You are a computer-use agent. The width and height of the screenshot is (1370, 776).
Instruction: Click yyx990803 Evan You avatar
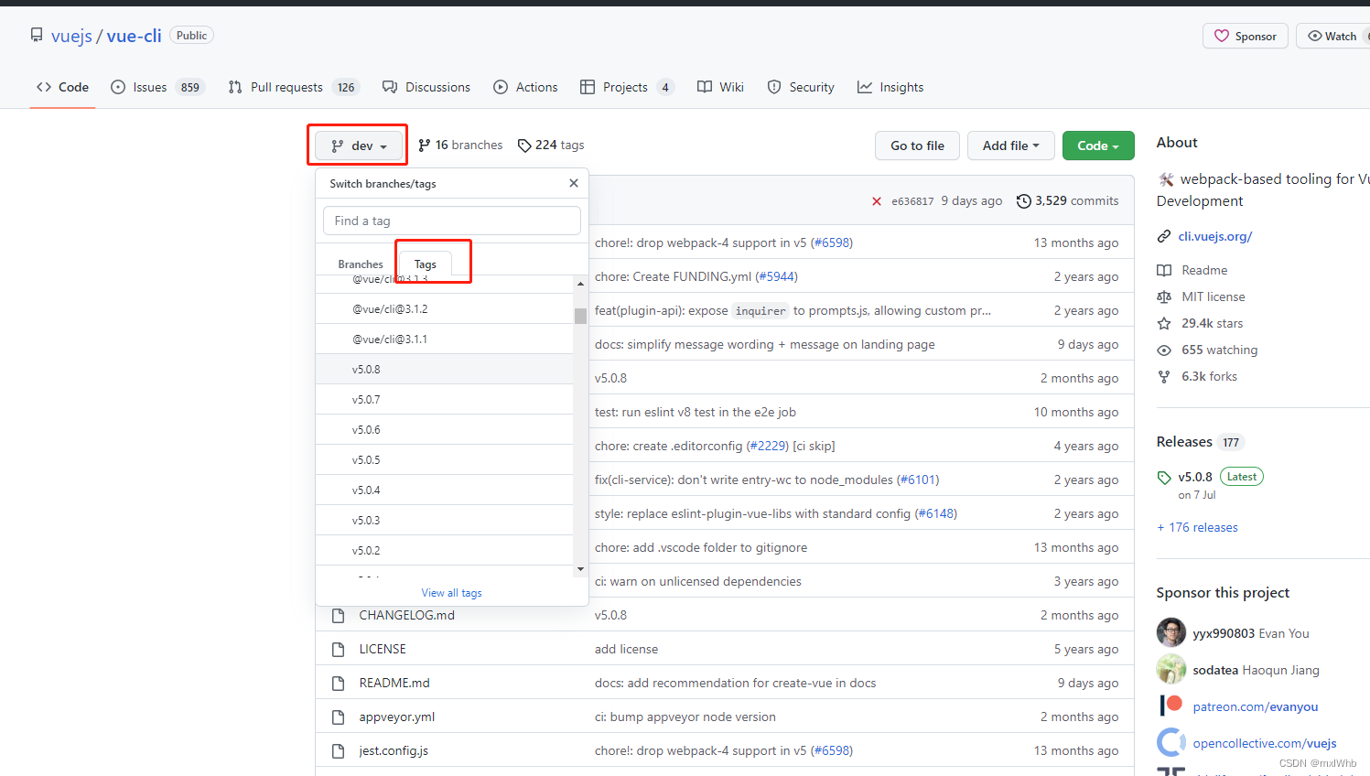tap(1171, 632)
